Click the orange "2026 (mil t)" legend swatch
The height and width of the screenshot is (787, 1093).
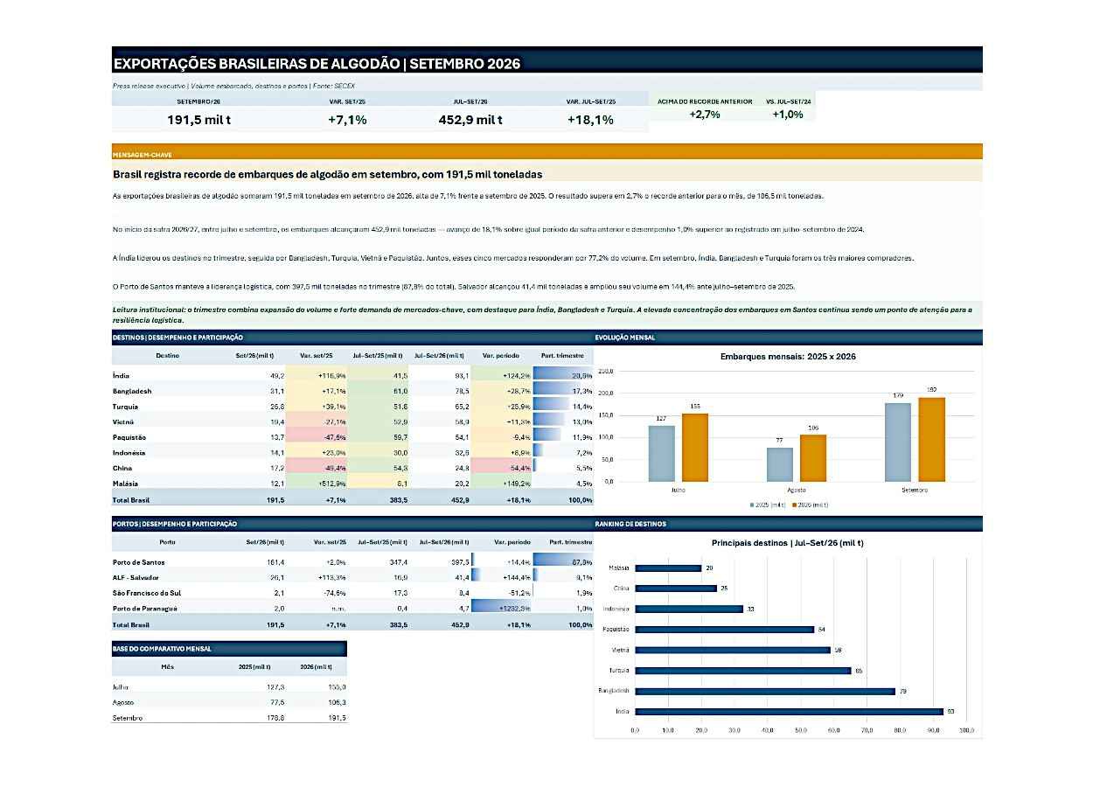click(x=794, y=505)
